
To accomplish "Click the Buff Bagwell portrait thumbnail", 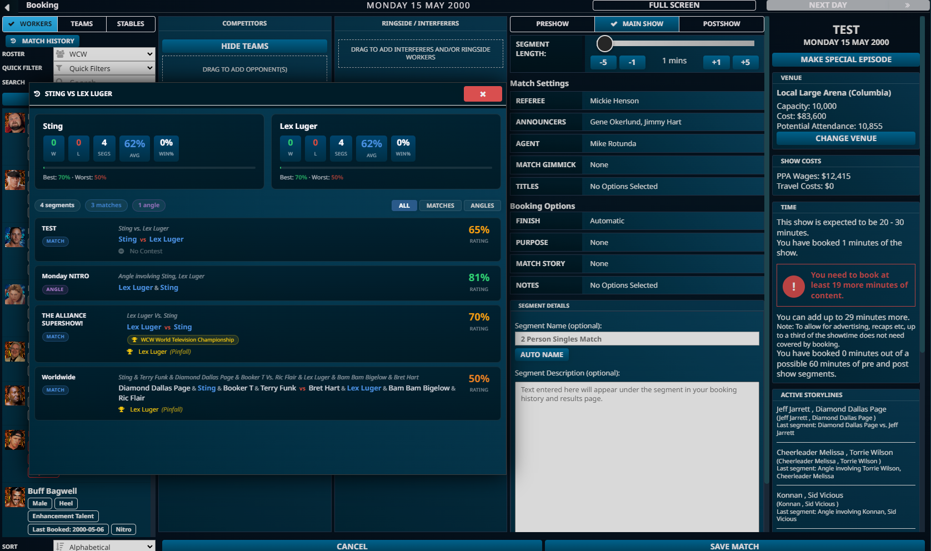I will [x=15, y=497].
